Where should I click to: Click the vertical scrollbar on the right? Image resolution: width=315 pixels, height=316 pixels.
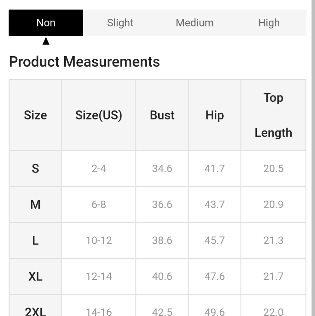click(313, 158)
